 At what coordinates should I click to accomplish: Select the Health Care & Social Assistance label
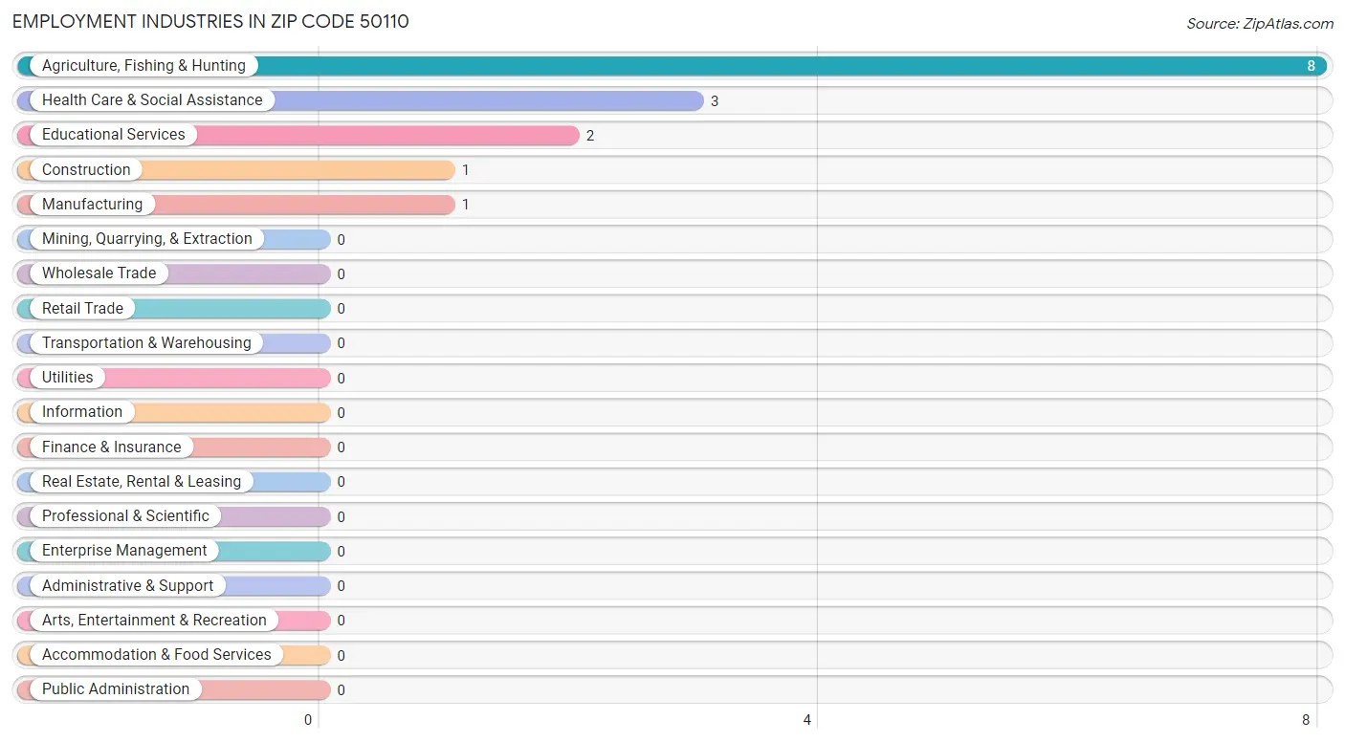point(152,100)
